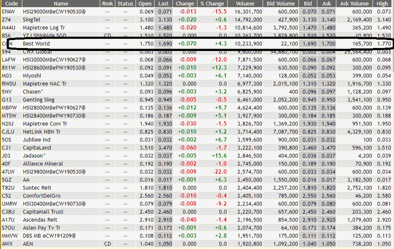Viewport: 394px width, 249px height.
Task: Sort stocks by the Name column
Action: click(61, 3)
